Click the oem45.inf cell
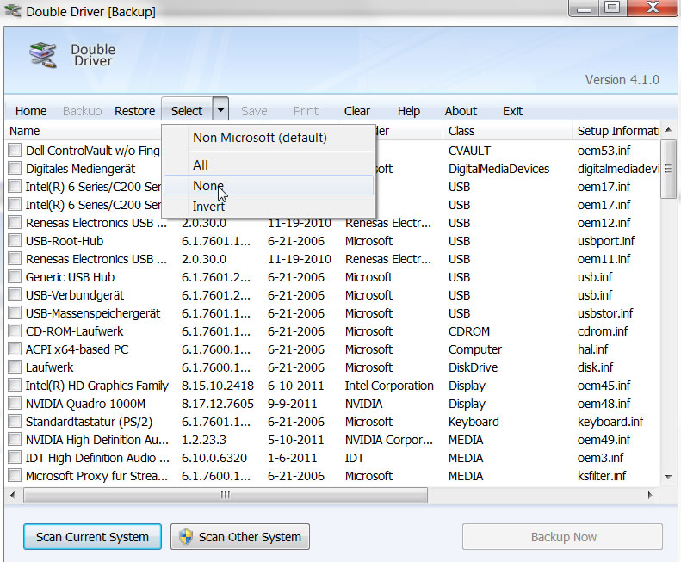The width and height of the screenshot is (681, 562). (x=604, y=386)
